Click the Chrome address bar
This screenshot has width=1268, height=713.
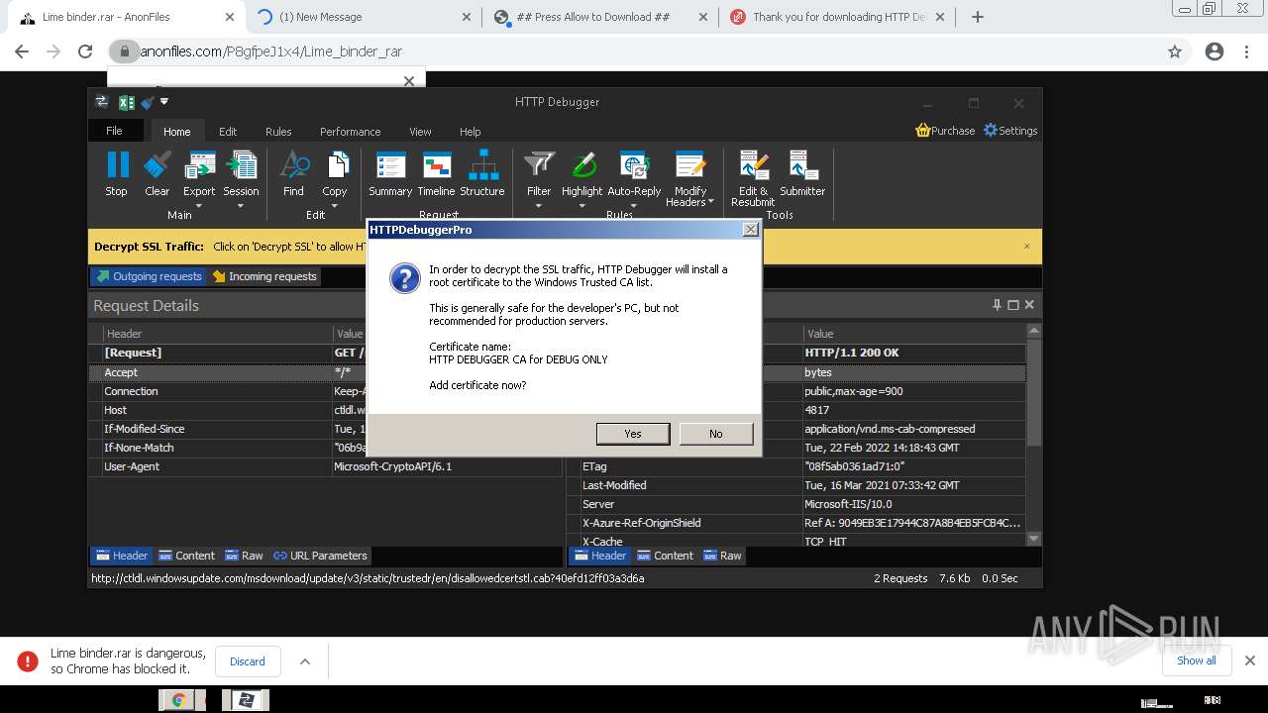(634, 51)
